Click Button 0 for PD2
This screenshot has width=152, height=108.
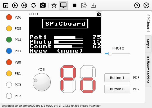pyautogui.click(x=117, y=89)
